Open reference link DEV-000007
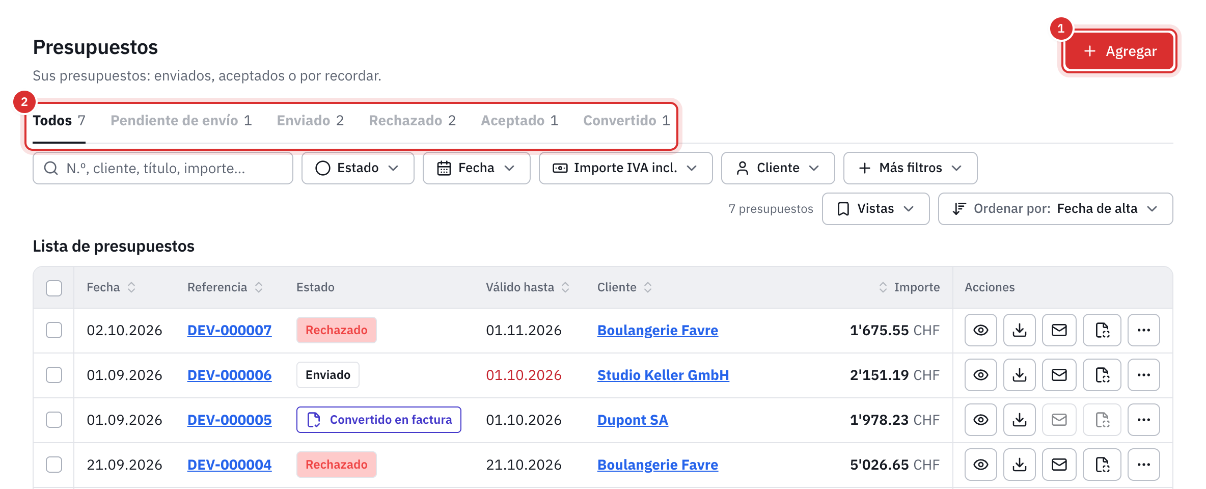 [229, 331]
